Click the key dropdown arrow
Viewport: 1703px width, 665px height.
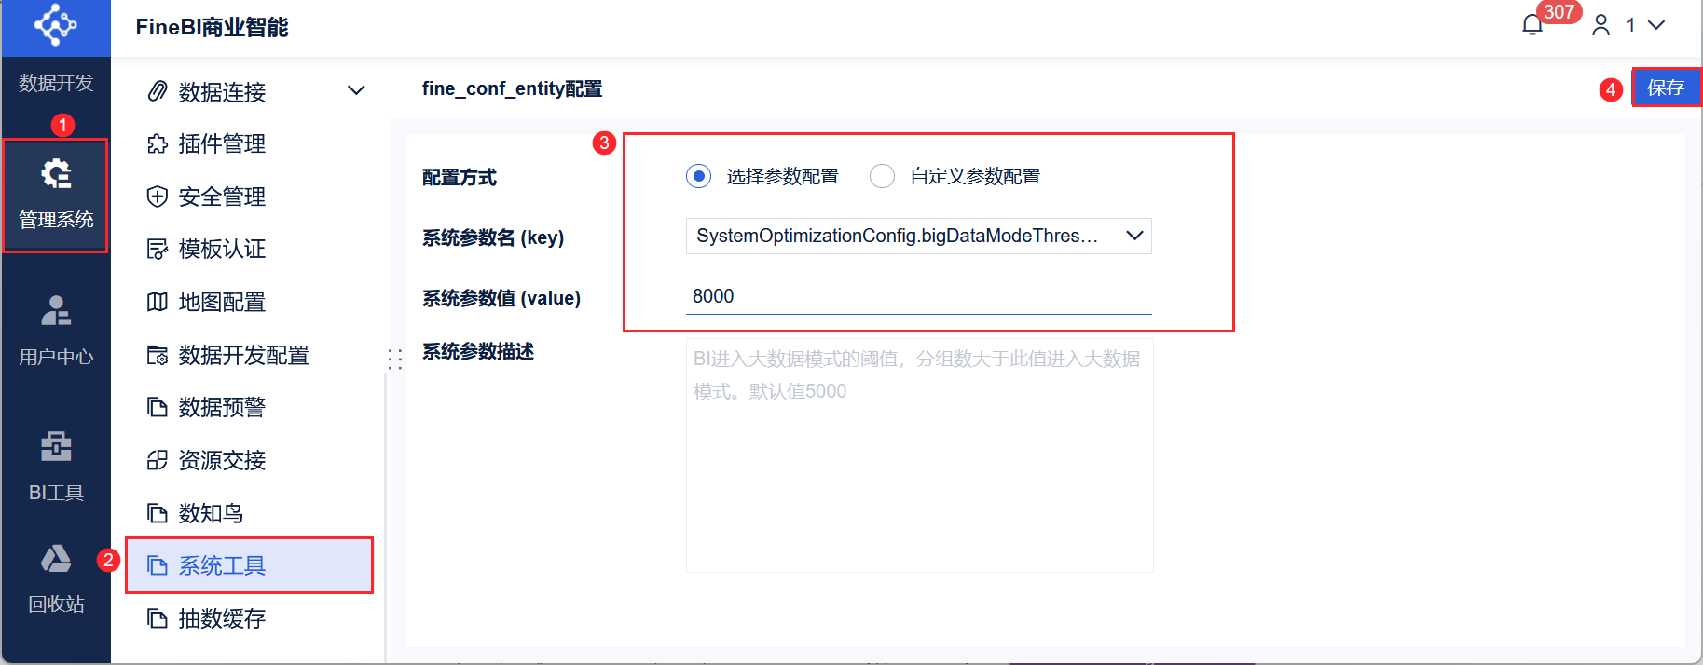[1134, 236]
